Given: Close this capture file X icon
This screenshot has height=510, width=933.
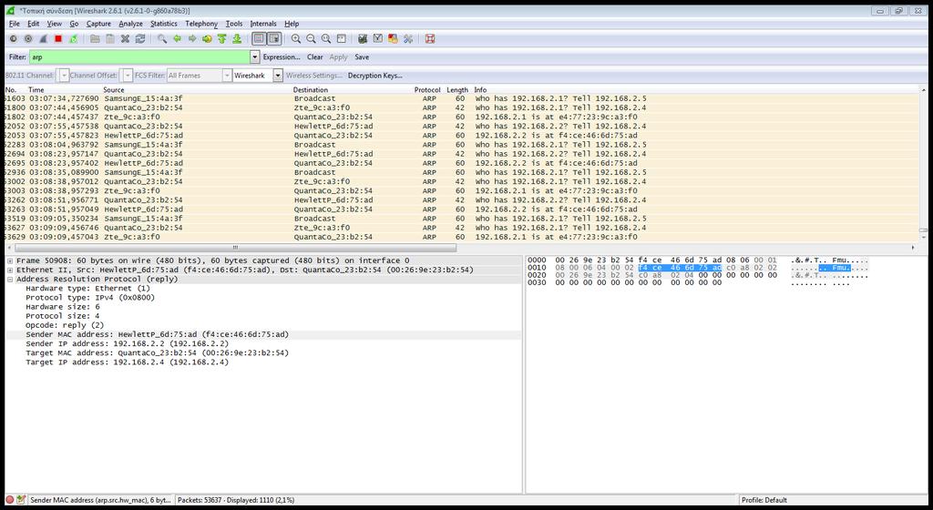Looking at the screenshot, I should pos(125,38).
